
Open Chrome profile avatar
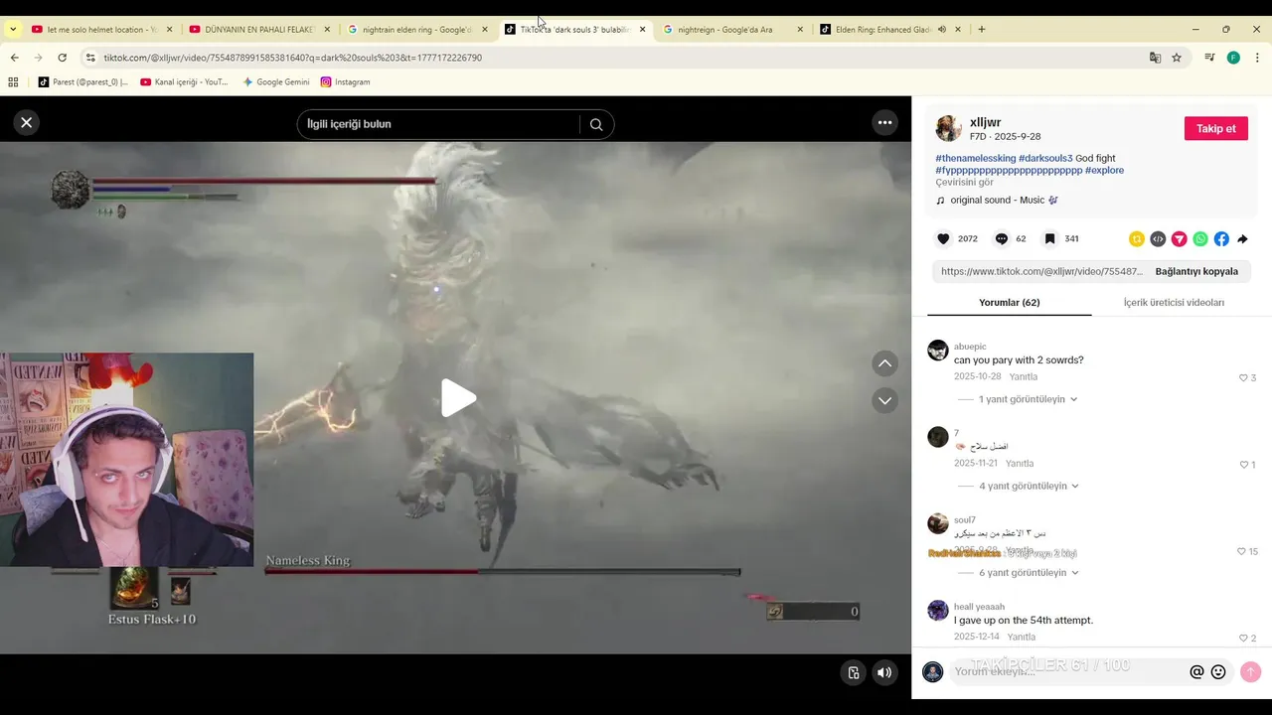coord(1233,58)
